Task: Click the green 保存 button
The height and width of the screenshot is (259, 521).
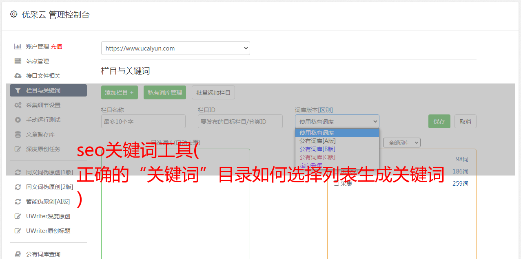Action: [x=439, y=121]
